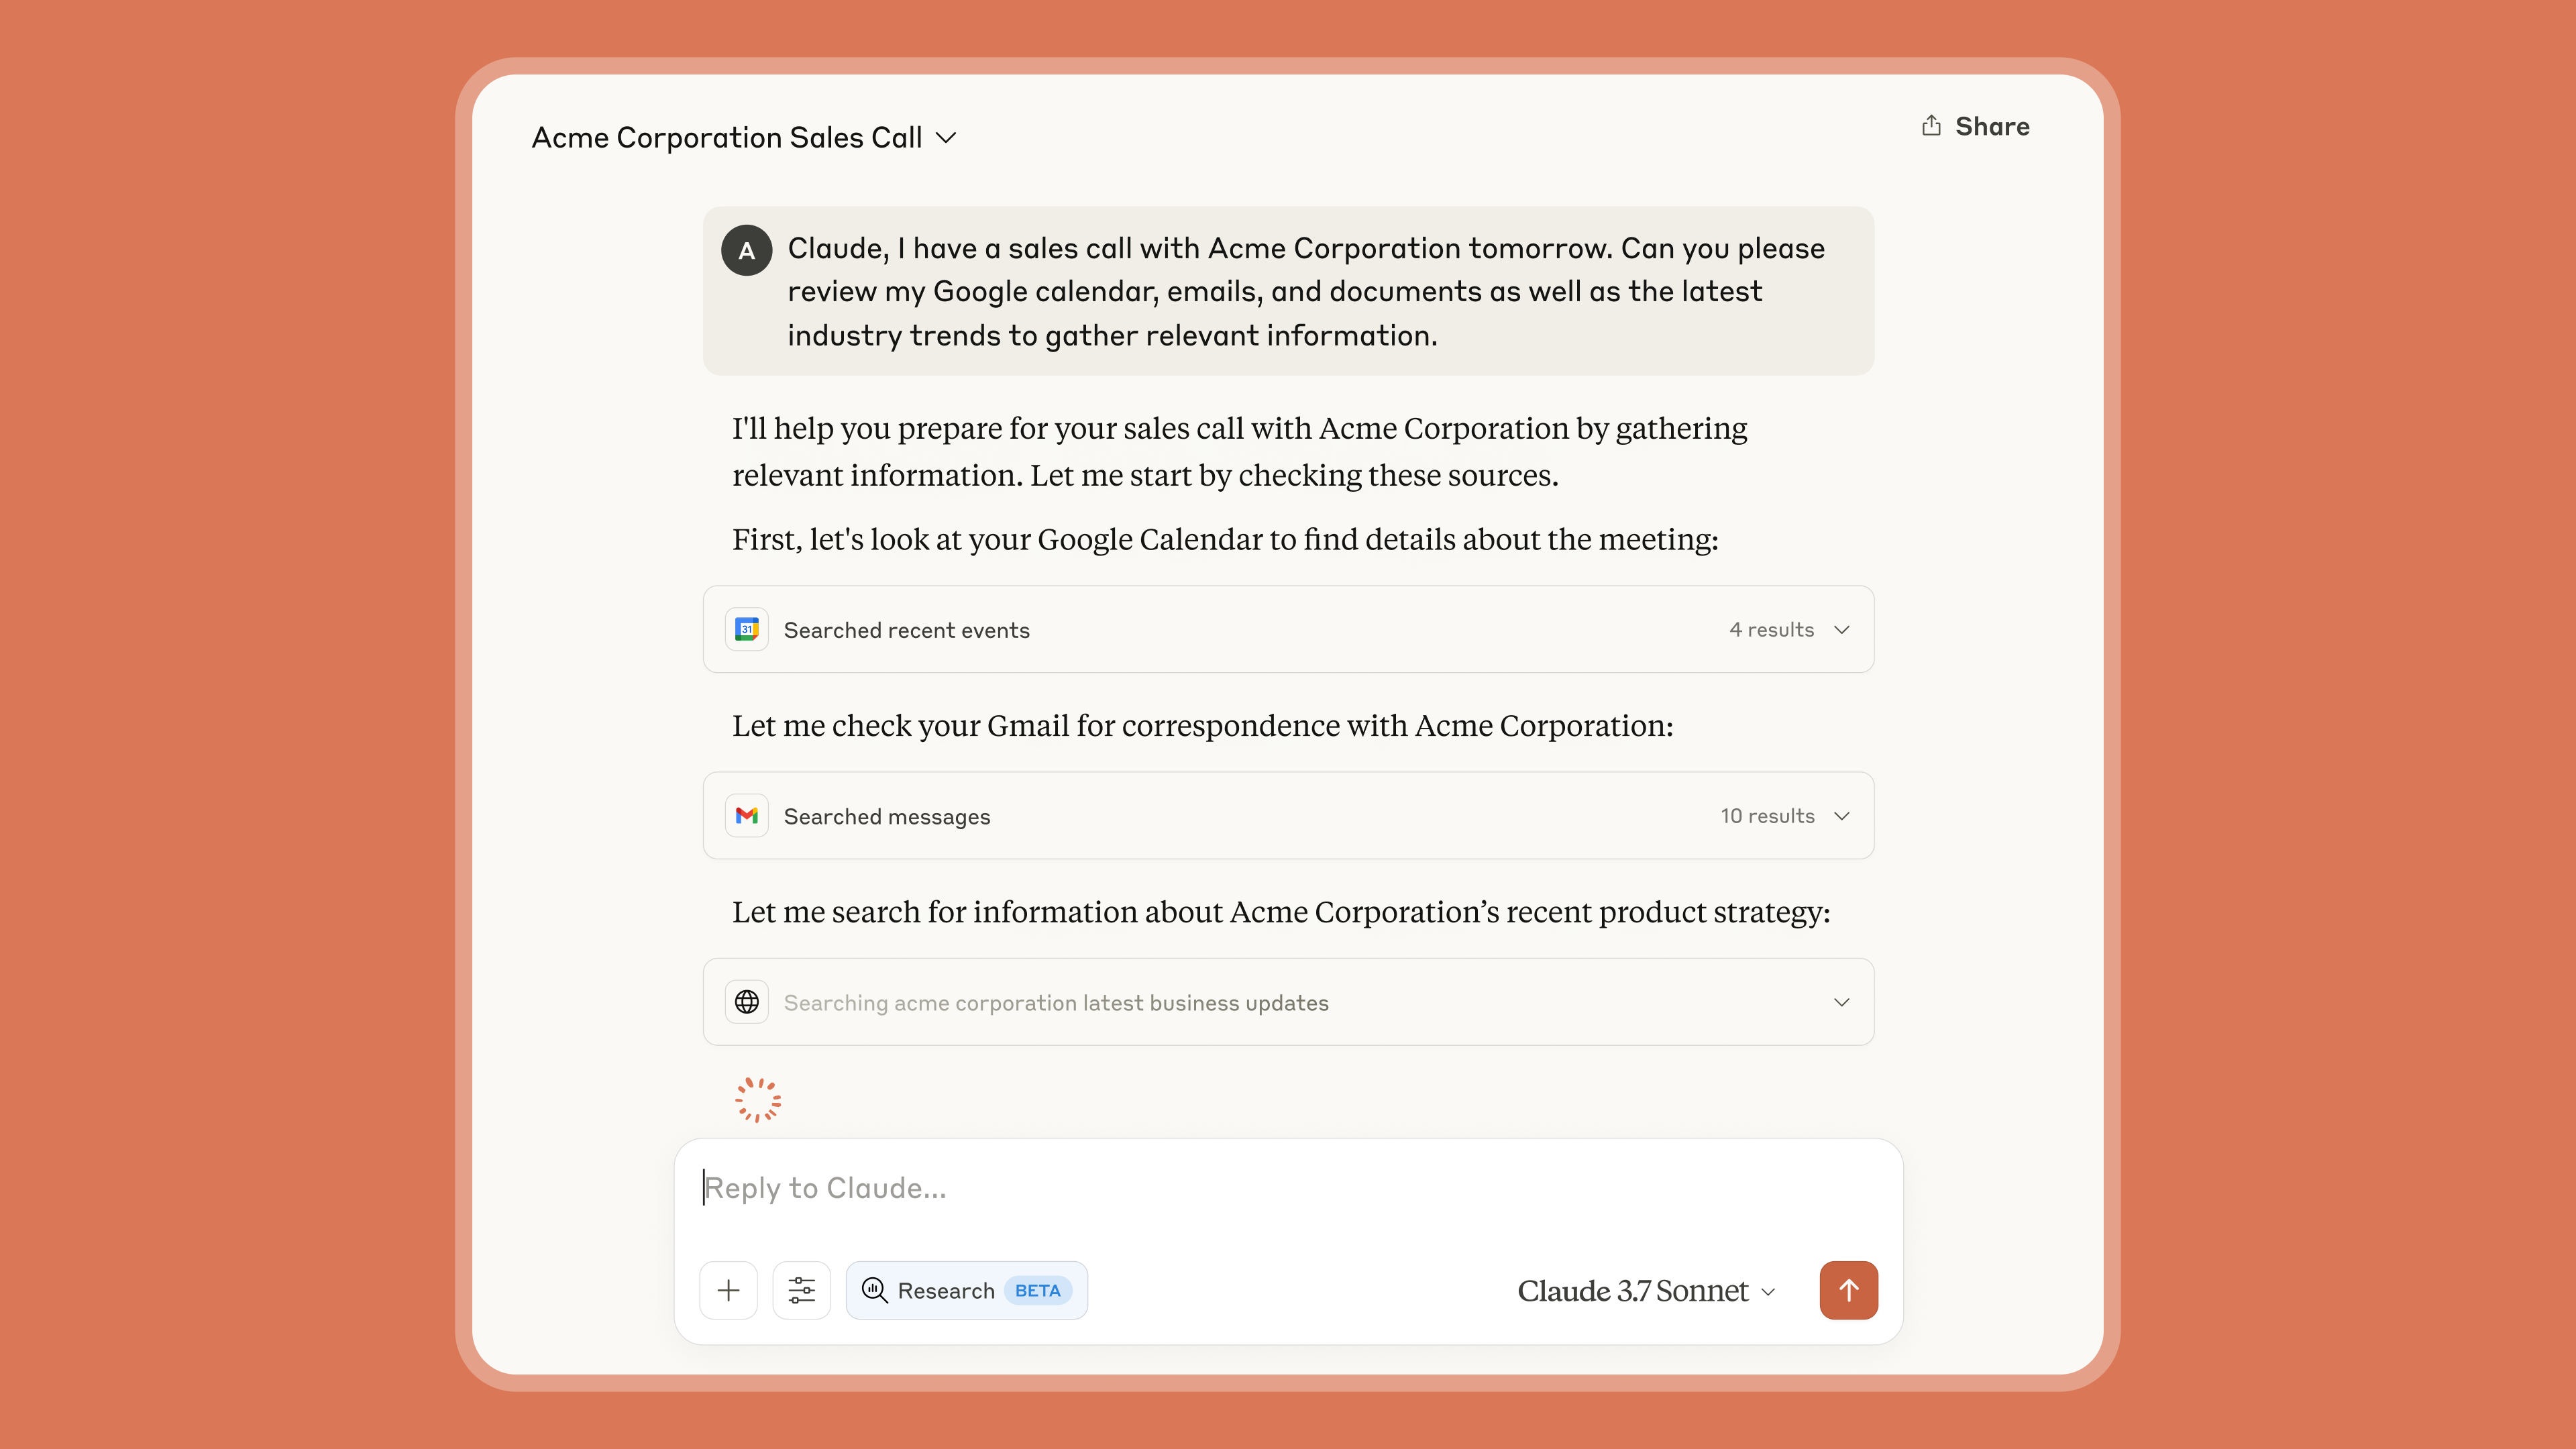Click the user avatar circle on the prompt
This screenshot has width=2576, height=1449.
pyautogui.click(x=746, y=250)
